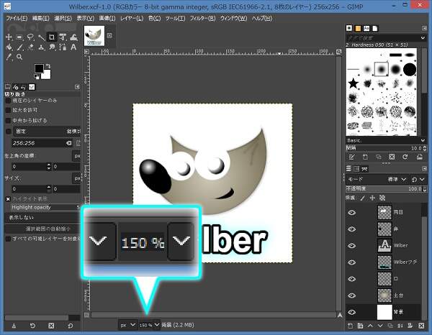
Task: Click the 選択範囲の自動縮小 button
Action: (42, 228)
